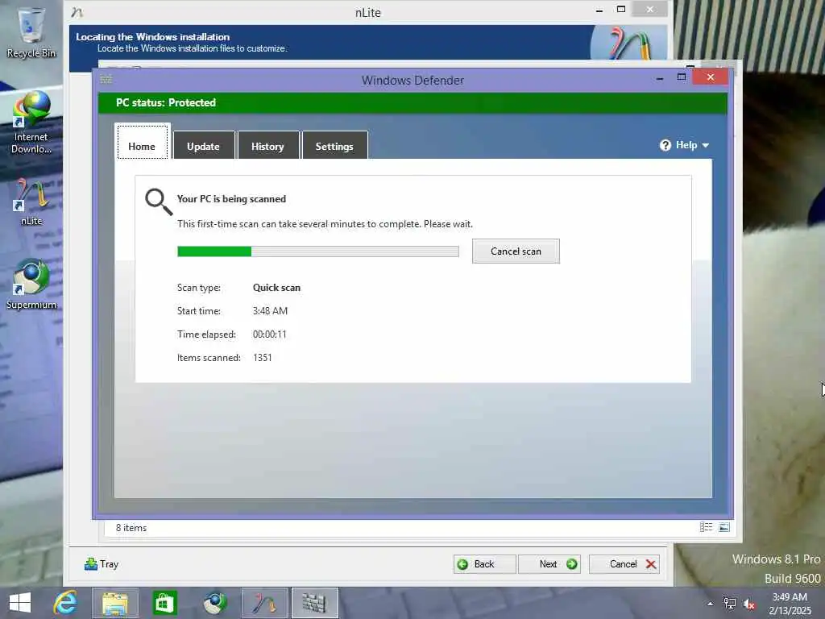This screenshot has width=825, height=619.
Task: Open Supermium browser from the taskbar
Action: [214, 603]
